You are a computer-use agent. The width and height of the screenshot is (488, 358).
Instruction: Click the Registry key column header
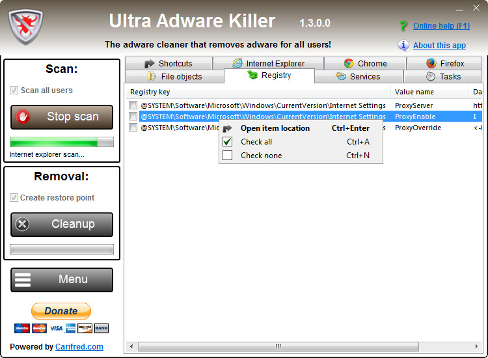coord(258,92)
